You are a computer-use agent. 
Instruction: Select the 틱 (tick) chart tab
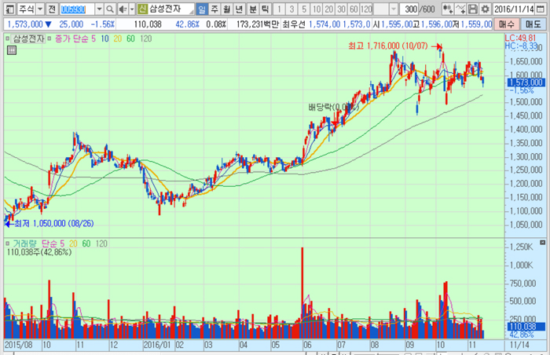[x=265, y=9]
